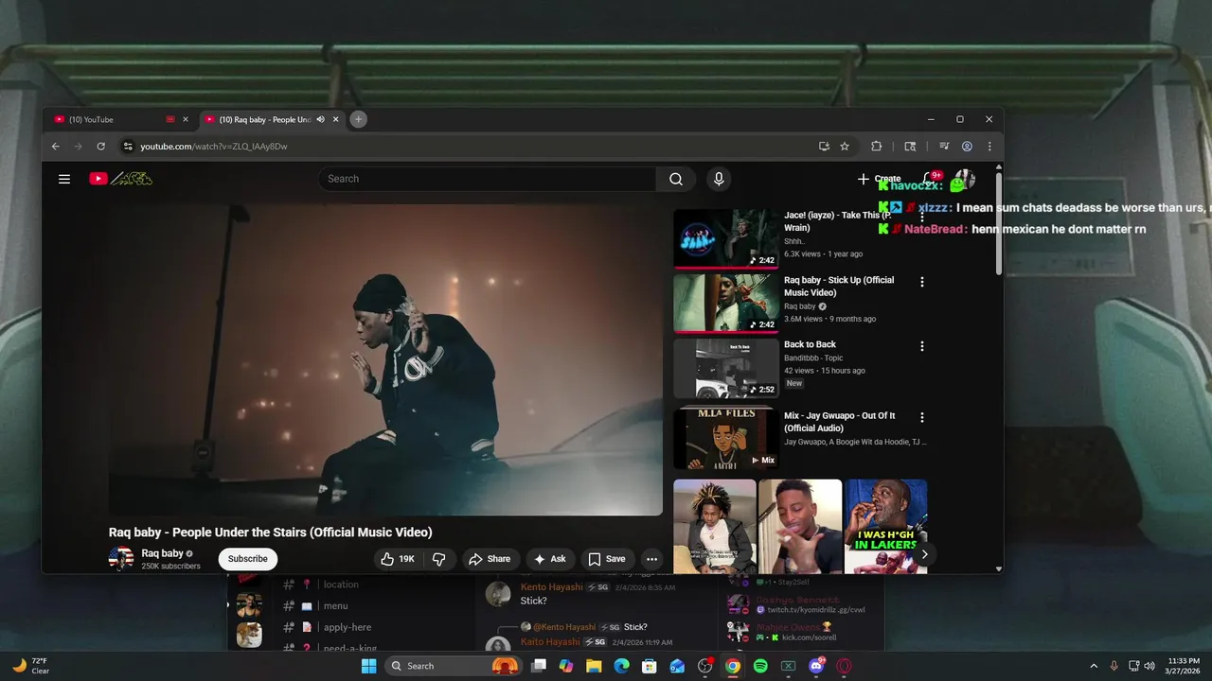This screenshot has width=1212, height=681.
Task: Click the Create button
Action: [x=879, y=179]
